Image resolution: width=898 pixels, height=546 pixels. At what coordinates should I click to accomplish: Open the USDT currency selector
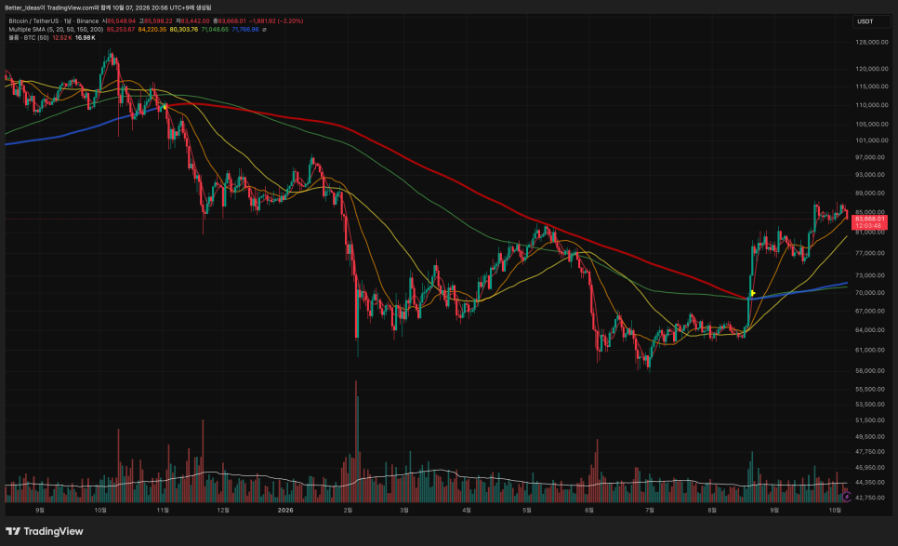(870, 21)
